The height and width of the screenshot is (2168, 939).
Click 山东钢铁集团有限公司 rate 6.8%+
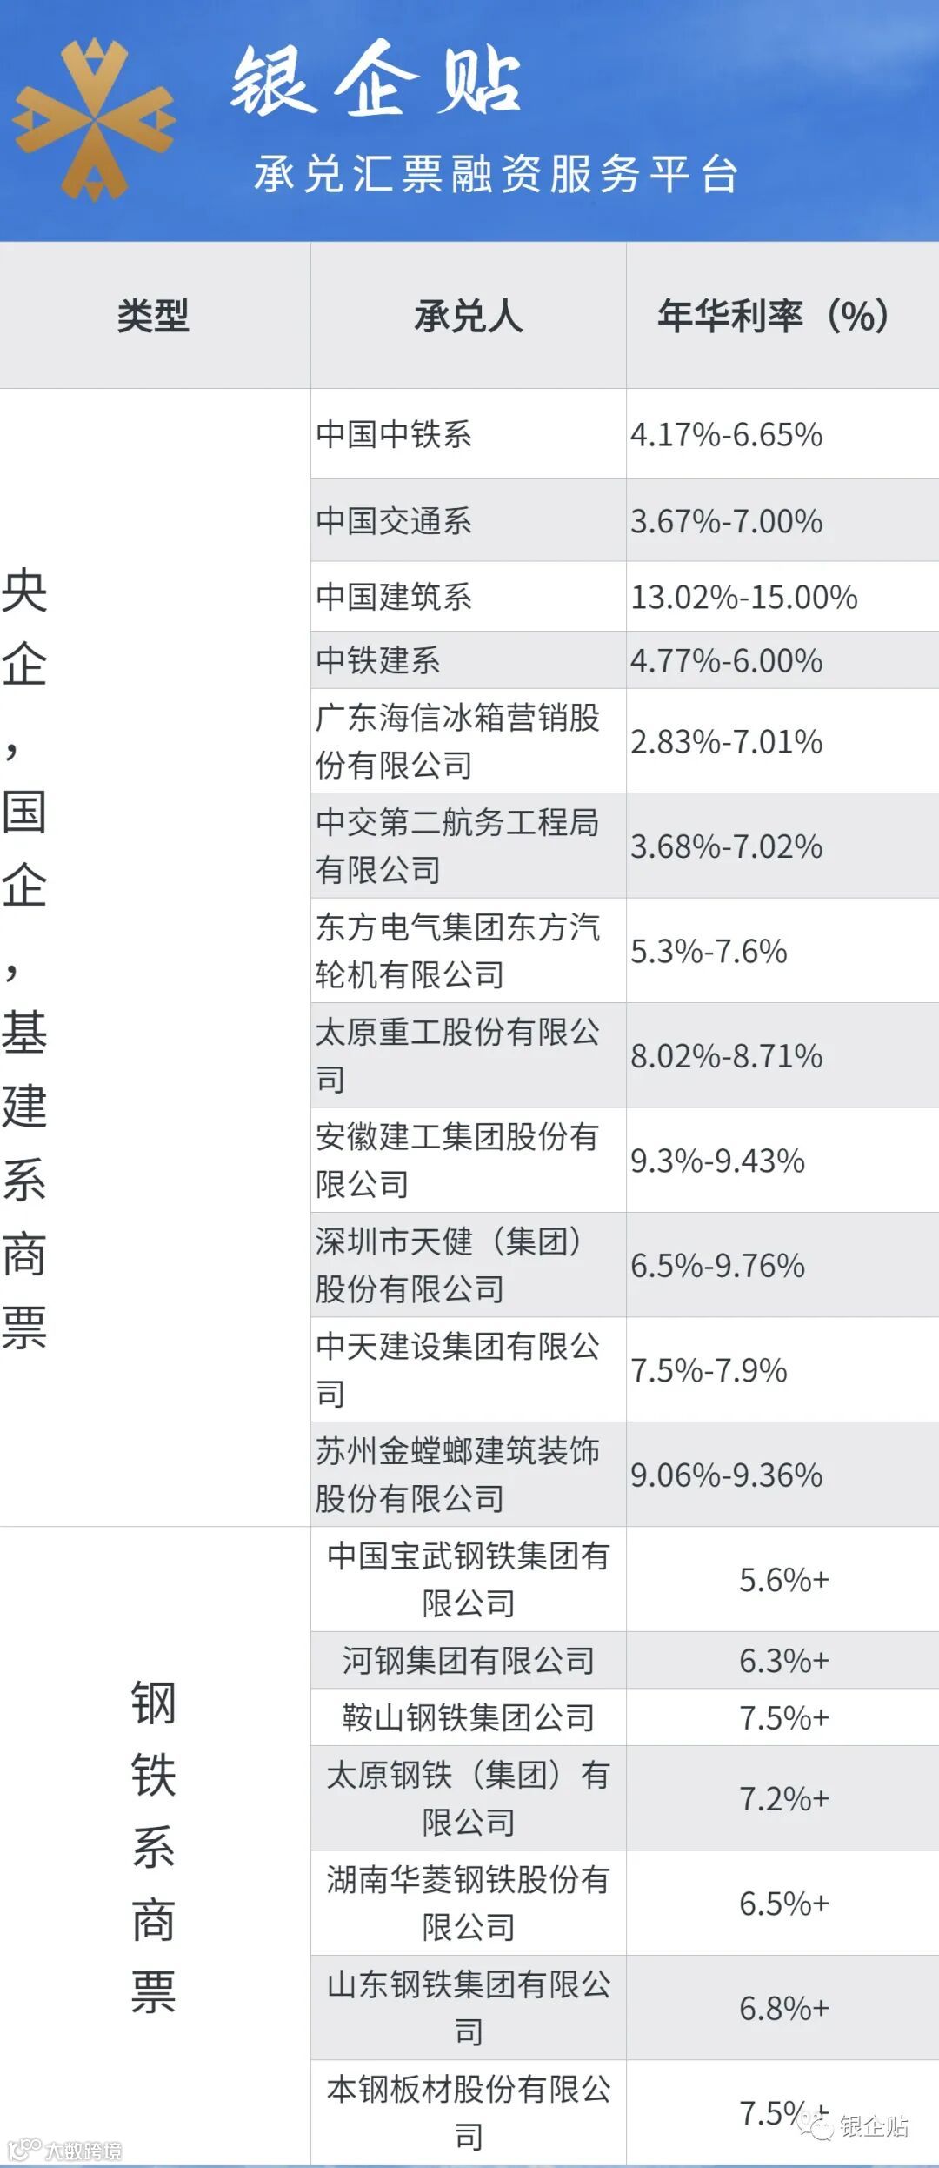(782, 2008)
